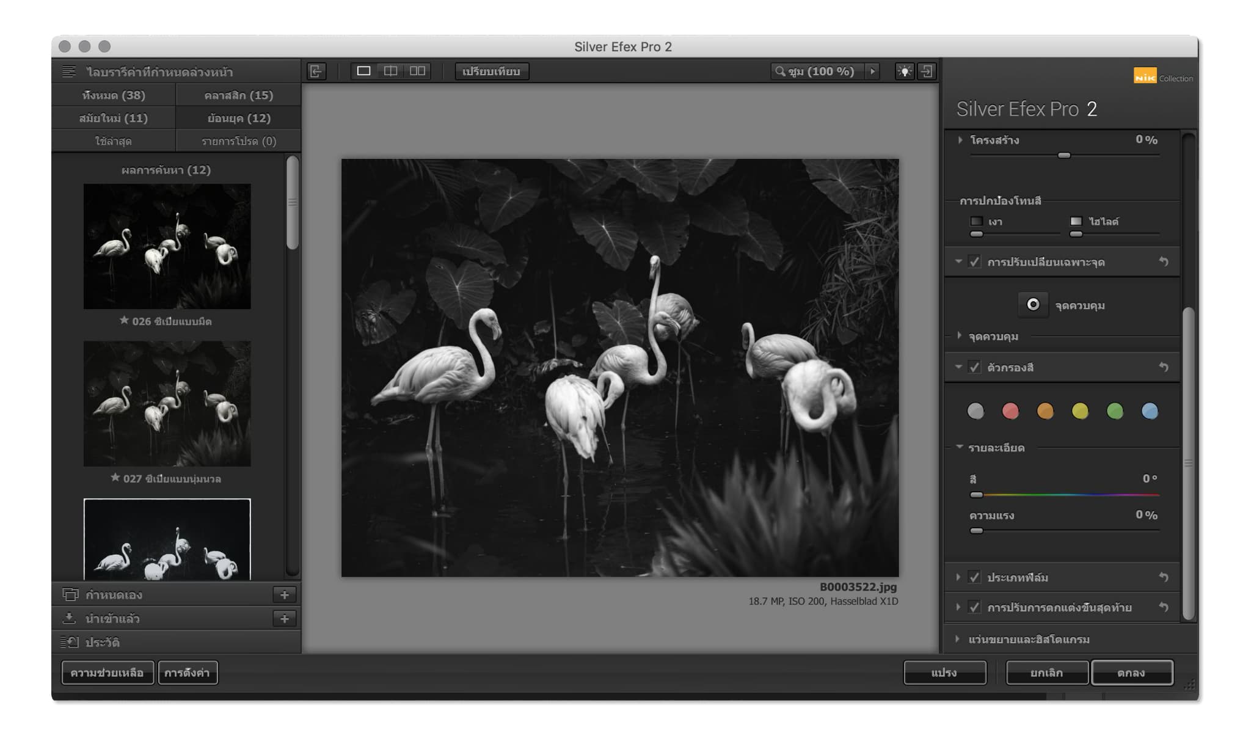Click the hide preset panel icon

click(316, 71)
